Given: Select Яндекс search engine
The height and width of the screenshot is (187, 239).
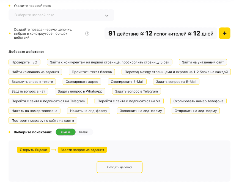Looking at the screenshot, I should coord(65,132).
